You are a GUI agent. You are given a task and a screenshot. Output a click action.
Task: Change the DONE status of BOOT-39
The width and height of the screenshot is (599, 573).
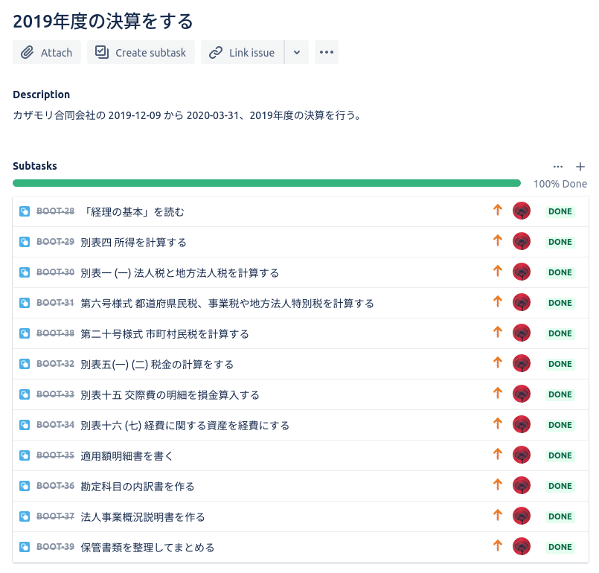tap(560, 547)
